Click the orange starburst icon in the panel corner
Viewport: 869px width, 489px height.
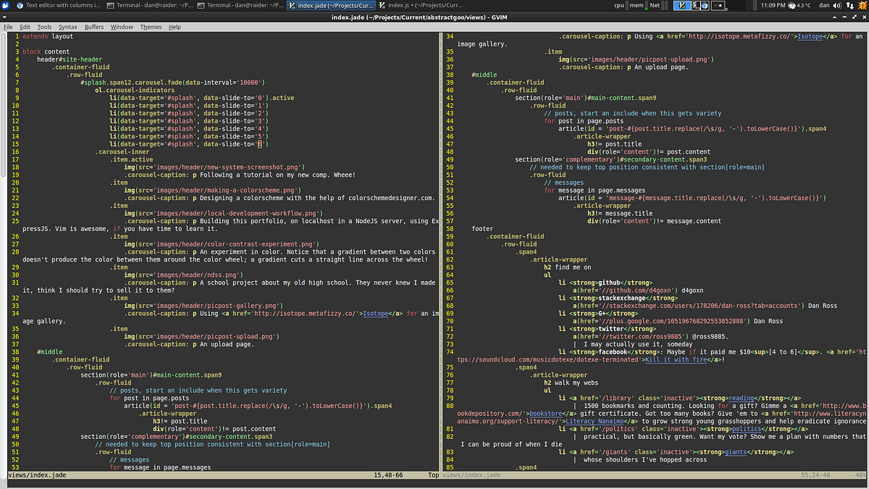[862, 6]
